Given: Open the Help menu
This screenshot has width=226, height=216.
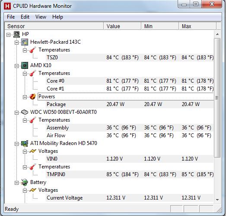Looking at the screenshot, I should point(57,17).
